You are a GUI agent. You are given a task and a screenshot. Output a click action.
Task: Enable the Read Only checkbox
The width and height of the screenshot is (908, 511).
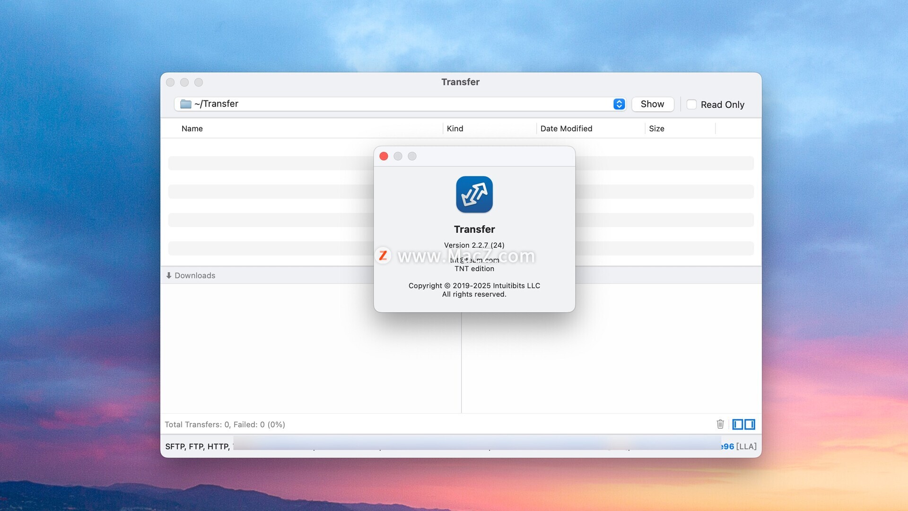click(x=691, y=105)
